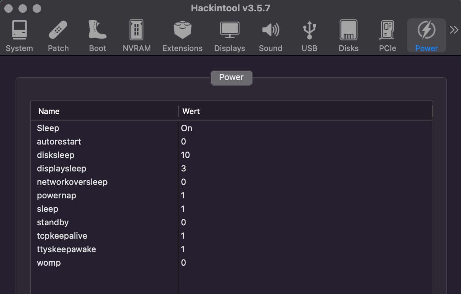Click the green zoom window button
This screenshot has height=294, width=461.
point(37,8)
